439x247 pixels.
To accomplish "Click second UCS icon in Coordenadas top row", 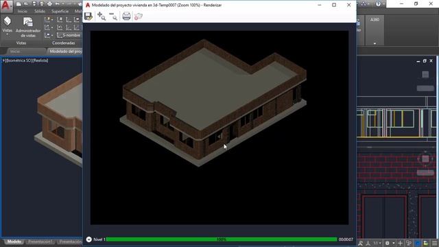I will [60, 20].
